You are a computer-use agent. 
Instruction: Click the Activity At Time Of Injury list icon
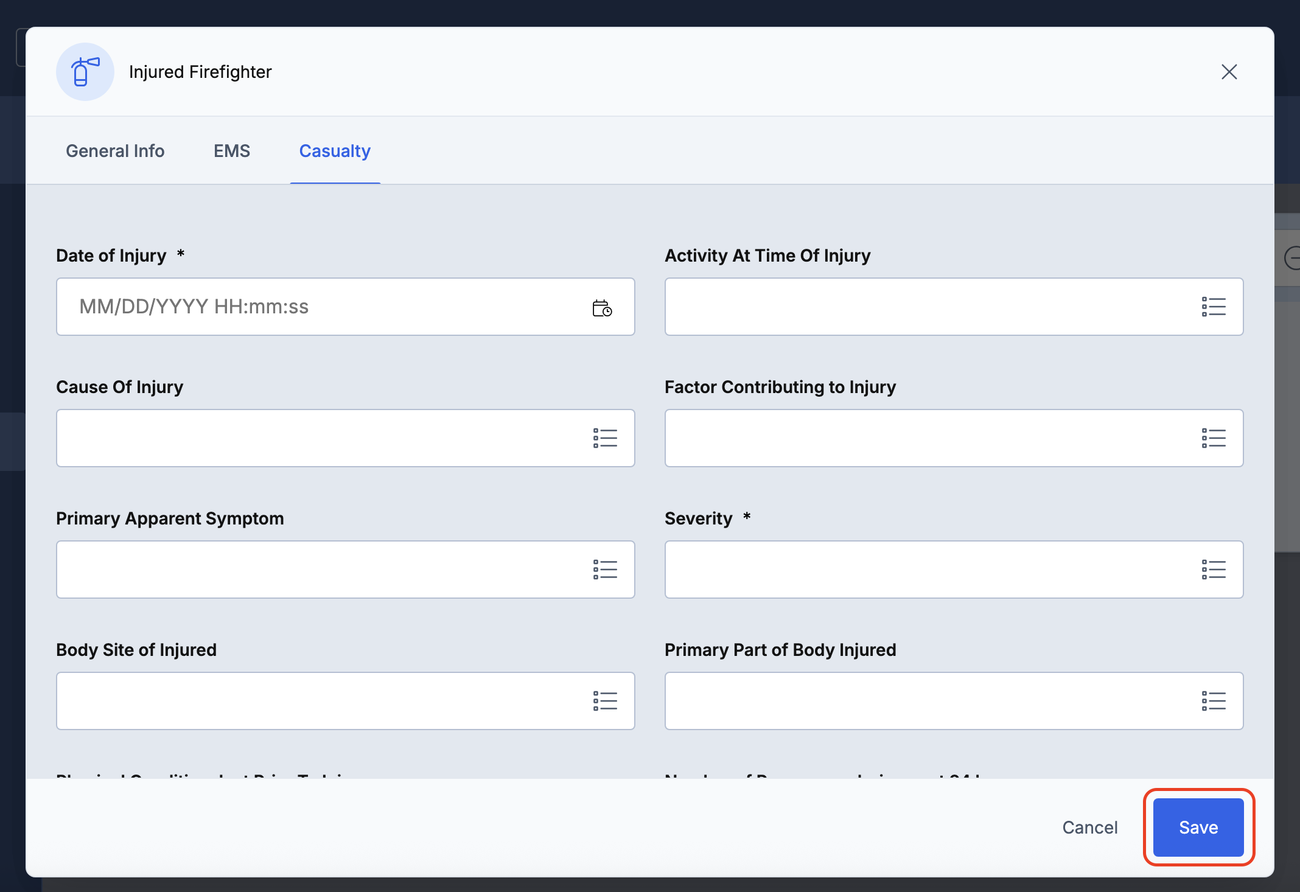point(1213,307)
